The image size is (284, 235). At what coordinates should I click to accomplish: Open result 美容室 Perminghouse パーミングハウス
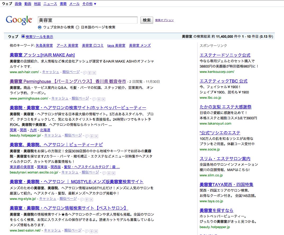[68, 81]
